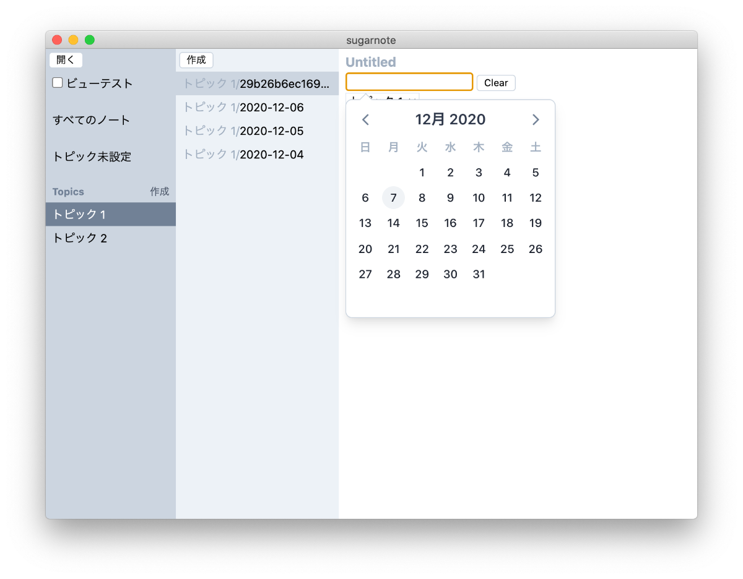743x579 pixels.
Task: Click date 24 in calendar grid
Action: click(479, 249)
